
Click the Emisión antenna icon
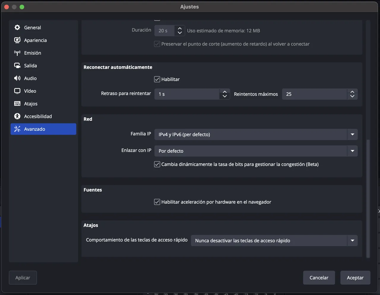pos(17,53)
